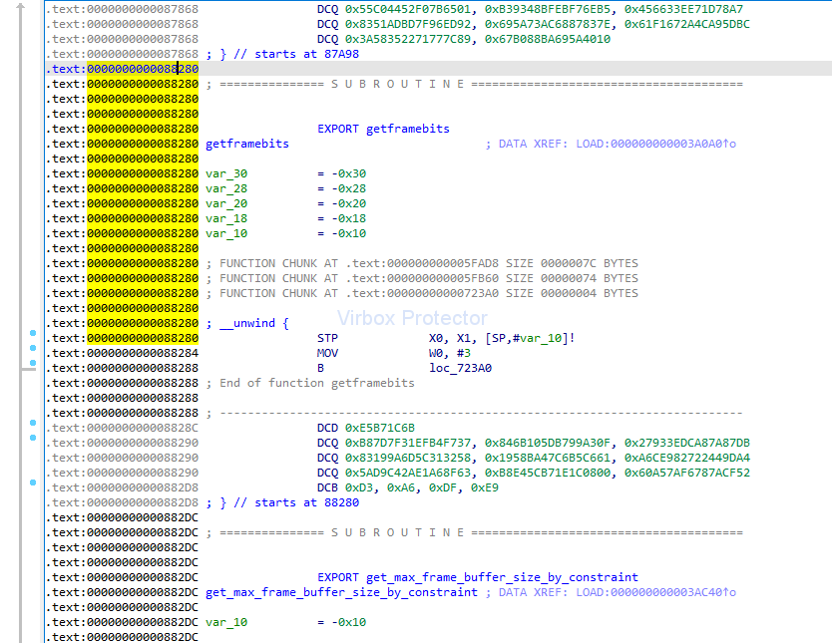This screenshot has height=643, width=832.
Task: Click the address .text:000000000008828C
Action: (123, 428)
